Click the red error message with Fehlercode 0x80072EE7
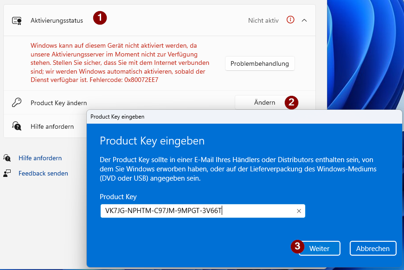 (x=120, y=63)
